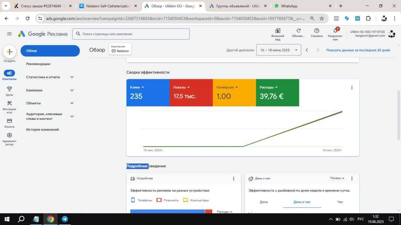Open День и час card three-dot menu
The image size is (401, 225).
(352, 178)
